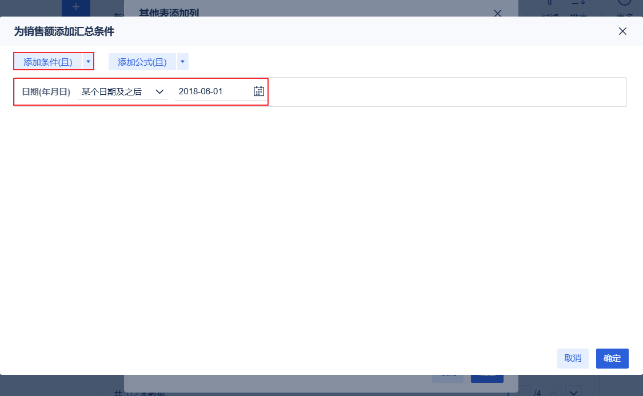Click the 添加公式(且) button

[142, 61]
